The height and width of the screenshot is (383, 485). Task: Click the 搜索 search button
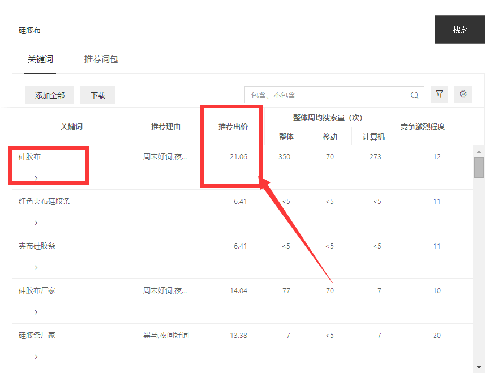460,29
